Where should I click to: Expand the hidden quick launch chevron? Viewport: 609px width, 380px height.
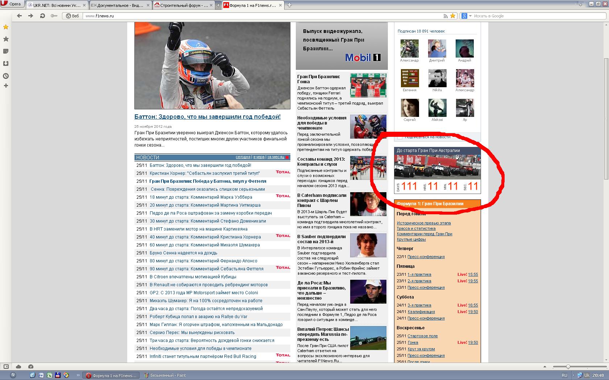click(78, 375)
